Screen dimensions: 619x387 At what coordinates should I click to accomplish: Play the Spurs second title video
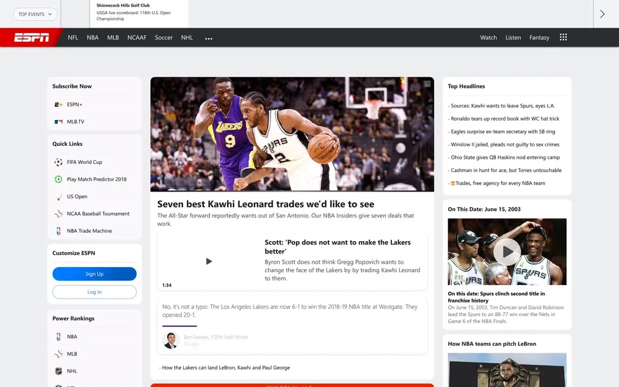pyautogui.click(x=507, y=252)
